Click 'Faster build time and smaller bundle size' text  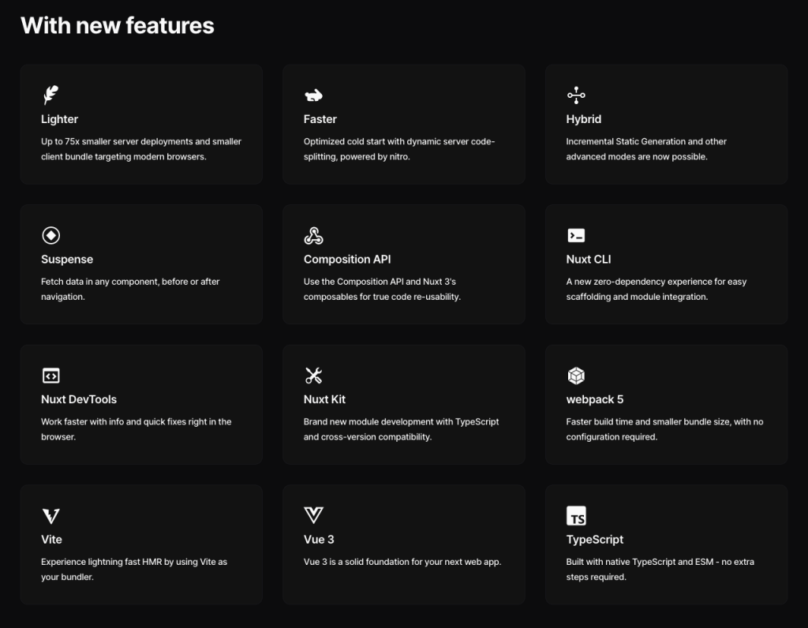point(664,429)
